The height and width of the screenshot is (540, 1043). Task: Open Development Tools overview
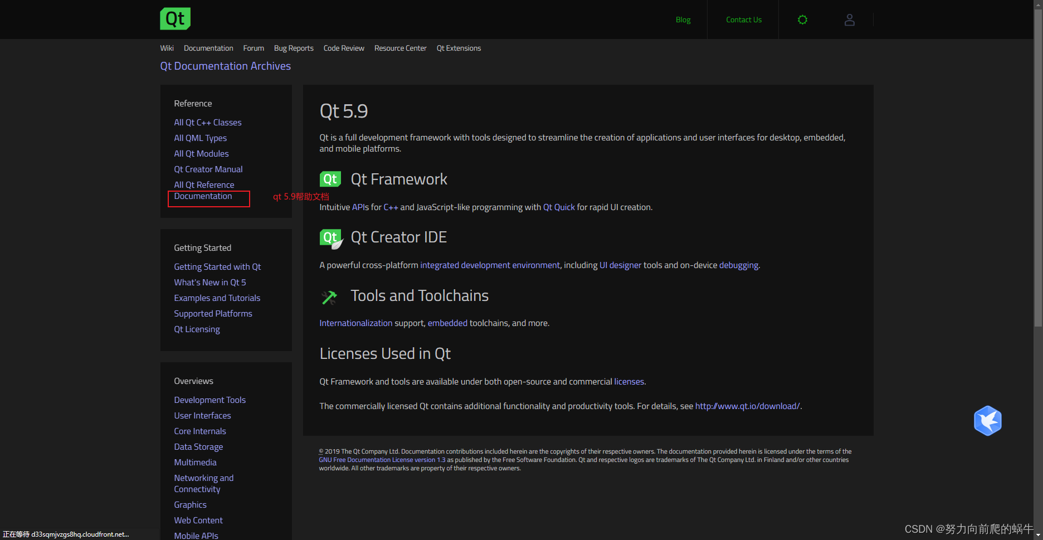209,400
